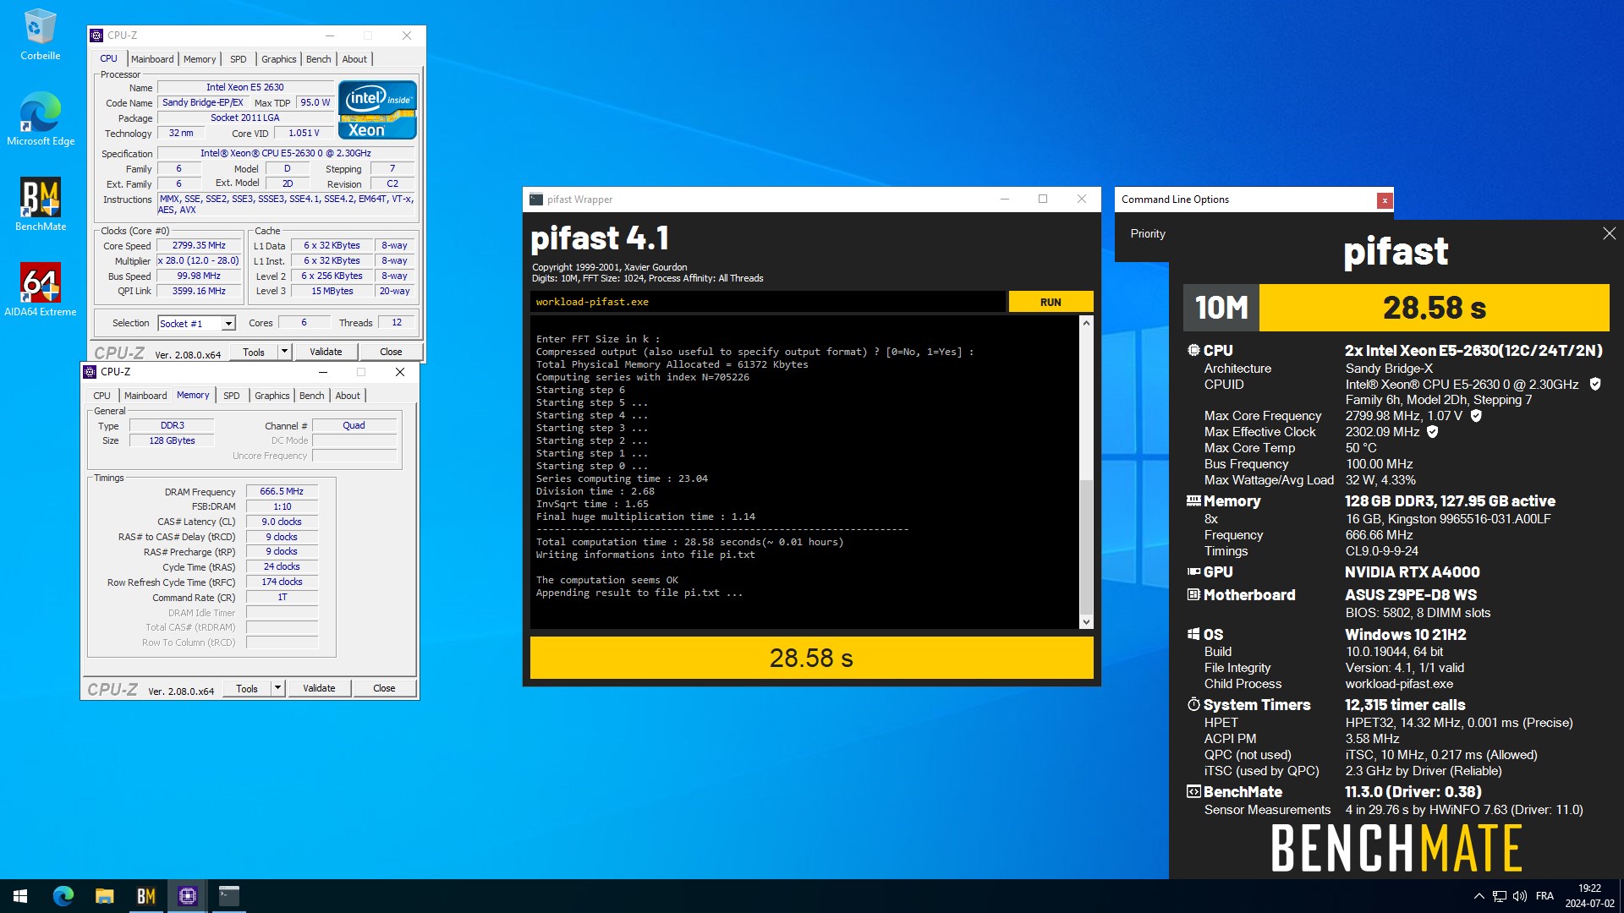
Task: Click the NVIDIA RTX A4000 GPU text
Action: click(x=1413, y=572)
